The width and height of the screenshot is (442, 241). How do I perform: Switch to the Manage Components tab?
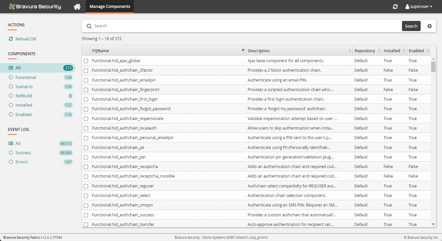(110, 6)
